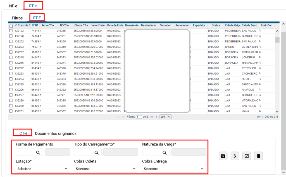Check the checkbox for row 432203

pos(11,47)
